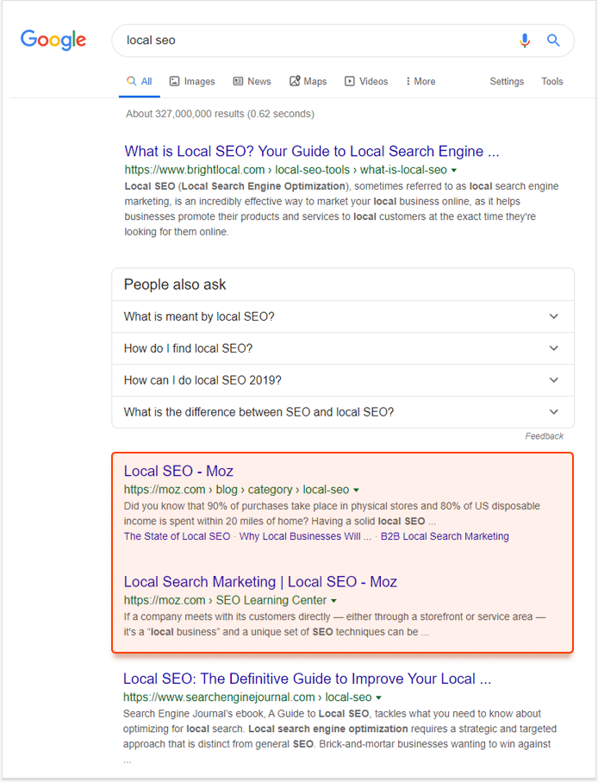Click dropdown arrow beside searchenginejournal.com URL
The image size is (598, 782).
click(379, 698)
